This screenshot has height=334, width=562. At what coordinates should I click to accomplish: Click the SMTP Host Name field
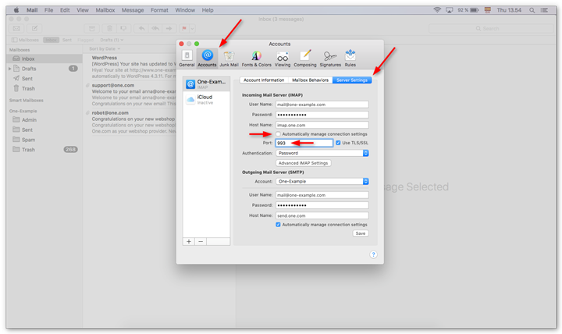click(322, 215)
